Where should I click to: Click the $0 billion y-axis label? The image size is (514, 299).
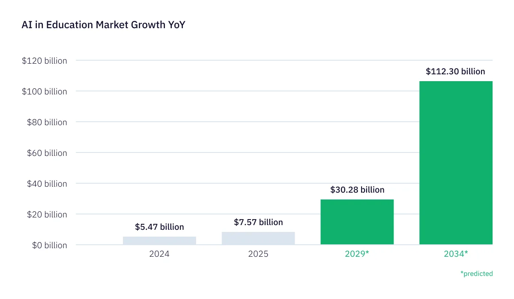tap(50, 245)
